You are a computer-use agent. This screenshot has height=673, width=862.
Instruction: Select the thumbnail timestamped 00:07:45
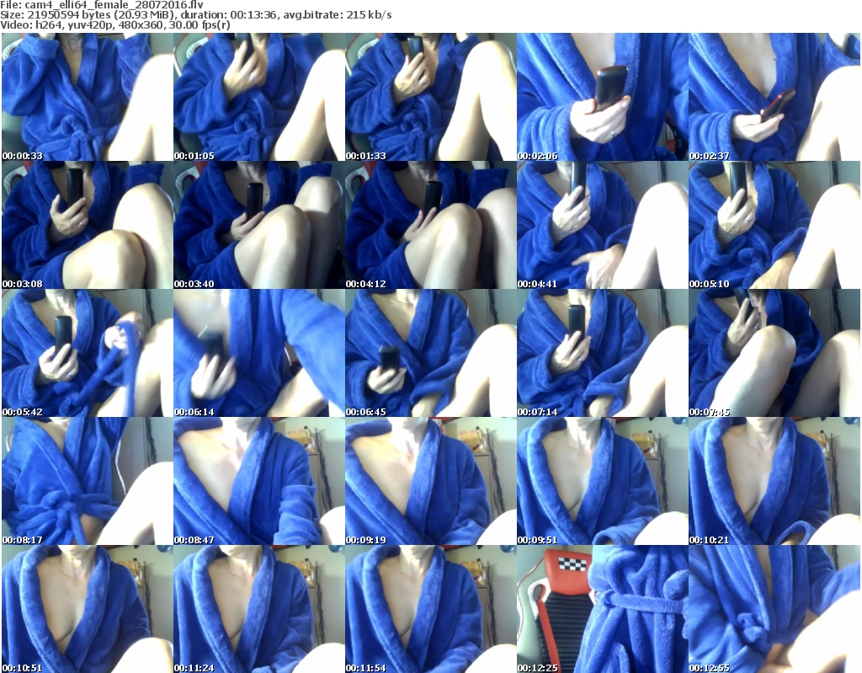(774, 353)
